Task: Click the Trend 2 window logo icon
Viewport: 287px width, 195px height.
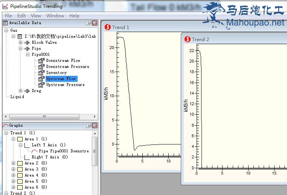Action: tap(188, 39)
